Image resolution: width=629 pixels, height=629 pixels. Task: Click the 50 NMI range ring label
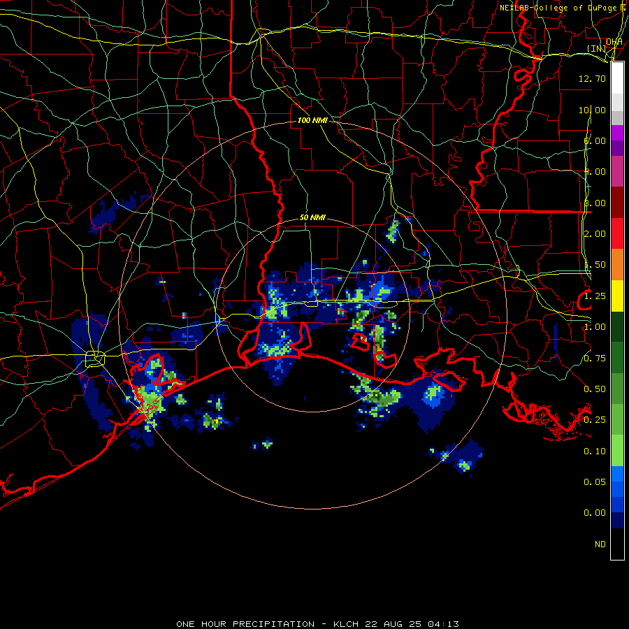[312, 217]
